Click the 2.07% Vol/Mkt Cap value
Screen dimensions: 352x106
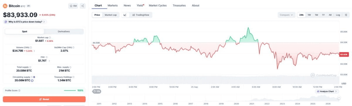coord(64,51)
